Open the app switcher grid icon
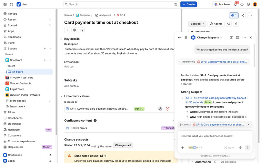 click(x=11, y=4)
